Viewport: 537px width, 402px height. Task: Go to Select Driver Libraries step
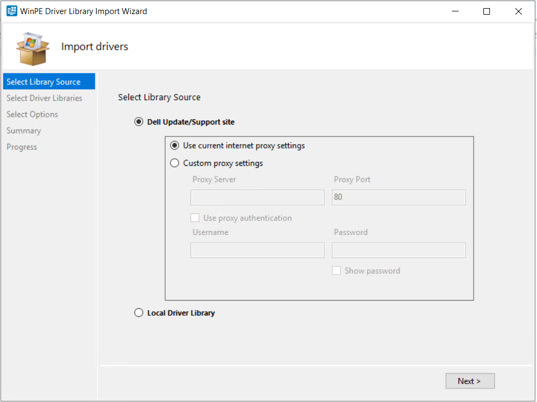pyautogui.click(x=44, y=98)
